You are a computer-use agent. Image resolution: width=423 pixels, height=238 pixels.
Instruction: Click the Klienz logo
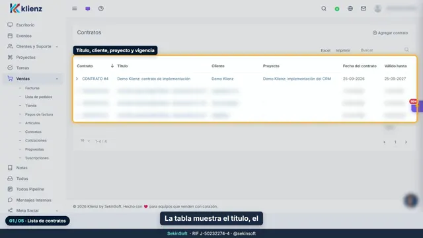[x=26, y=9]
